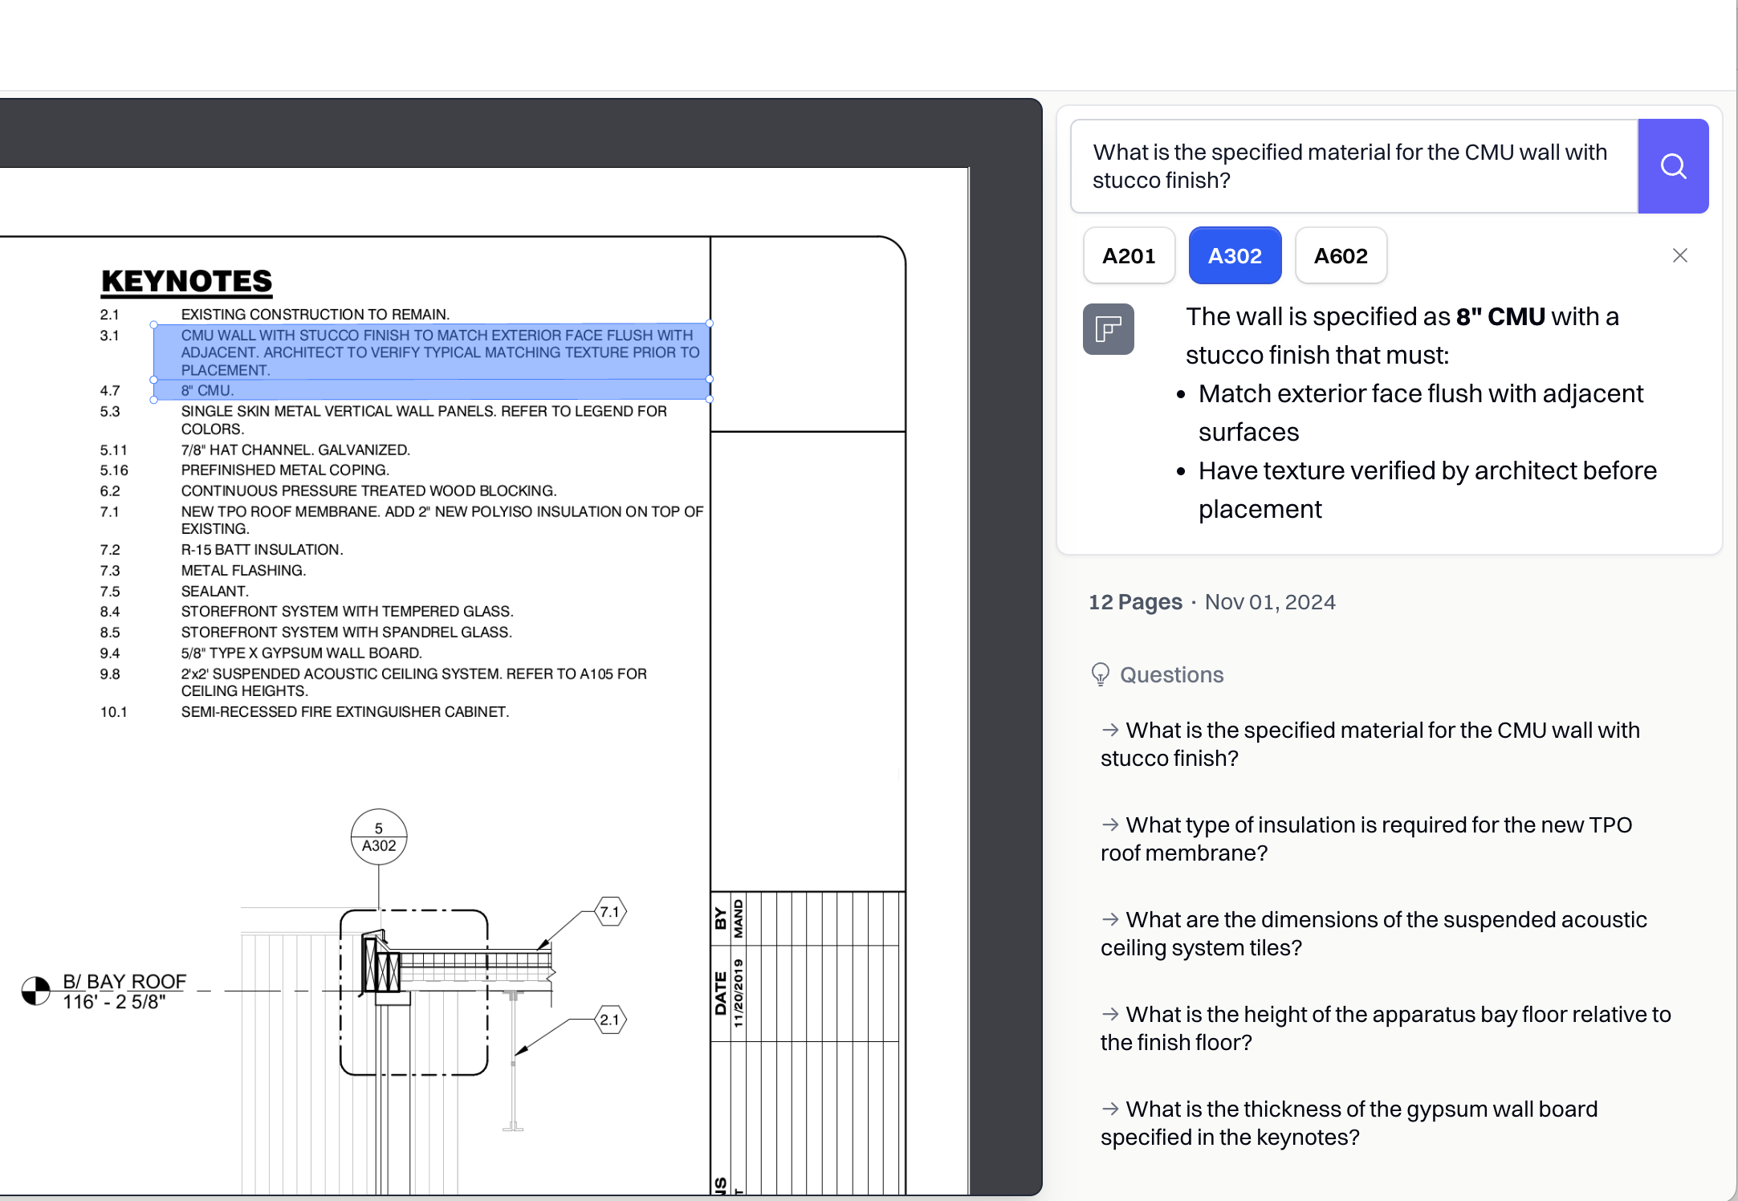Click the blueprint icon beside the answer
The width and height of the screenshot is (1738, 1201).
click(1108, 329)
